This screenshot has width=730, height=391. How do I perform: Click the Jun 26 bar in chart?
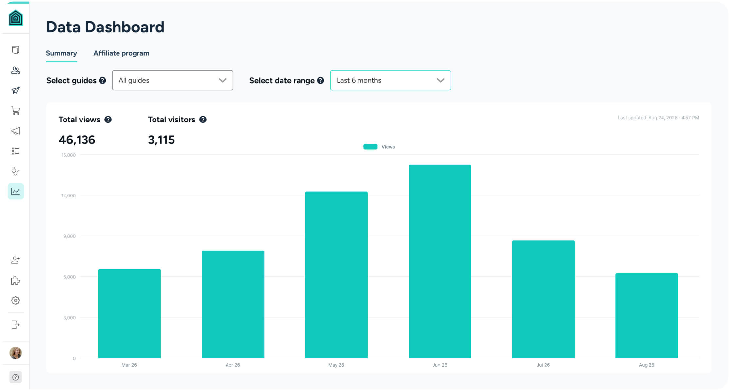440,261
